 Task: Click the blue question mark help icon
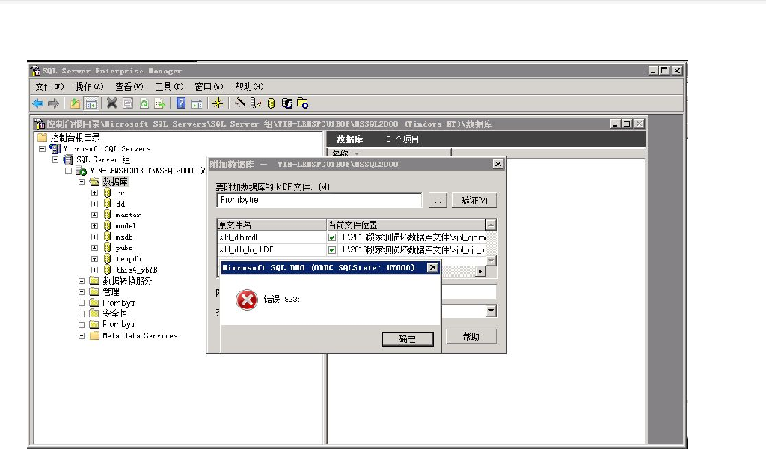[180, 103]
